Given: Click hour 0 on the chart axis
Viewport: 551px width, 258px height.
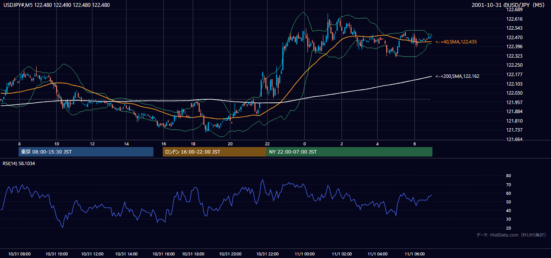Looking at the screenshot, I should point(305,144).
